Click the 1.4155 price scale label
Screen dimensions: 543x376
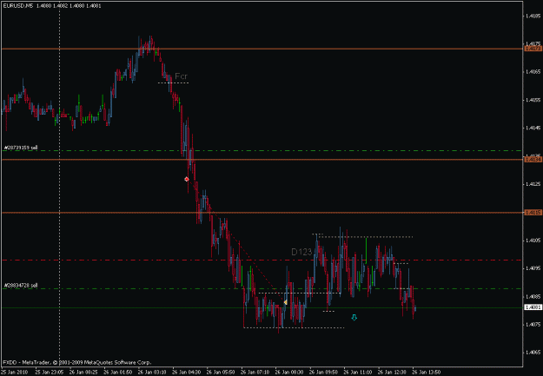coord(533,100)
